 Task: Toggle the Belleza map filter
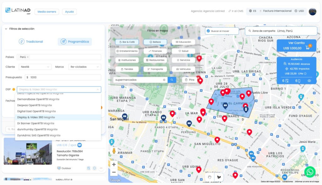pos(155,42)
